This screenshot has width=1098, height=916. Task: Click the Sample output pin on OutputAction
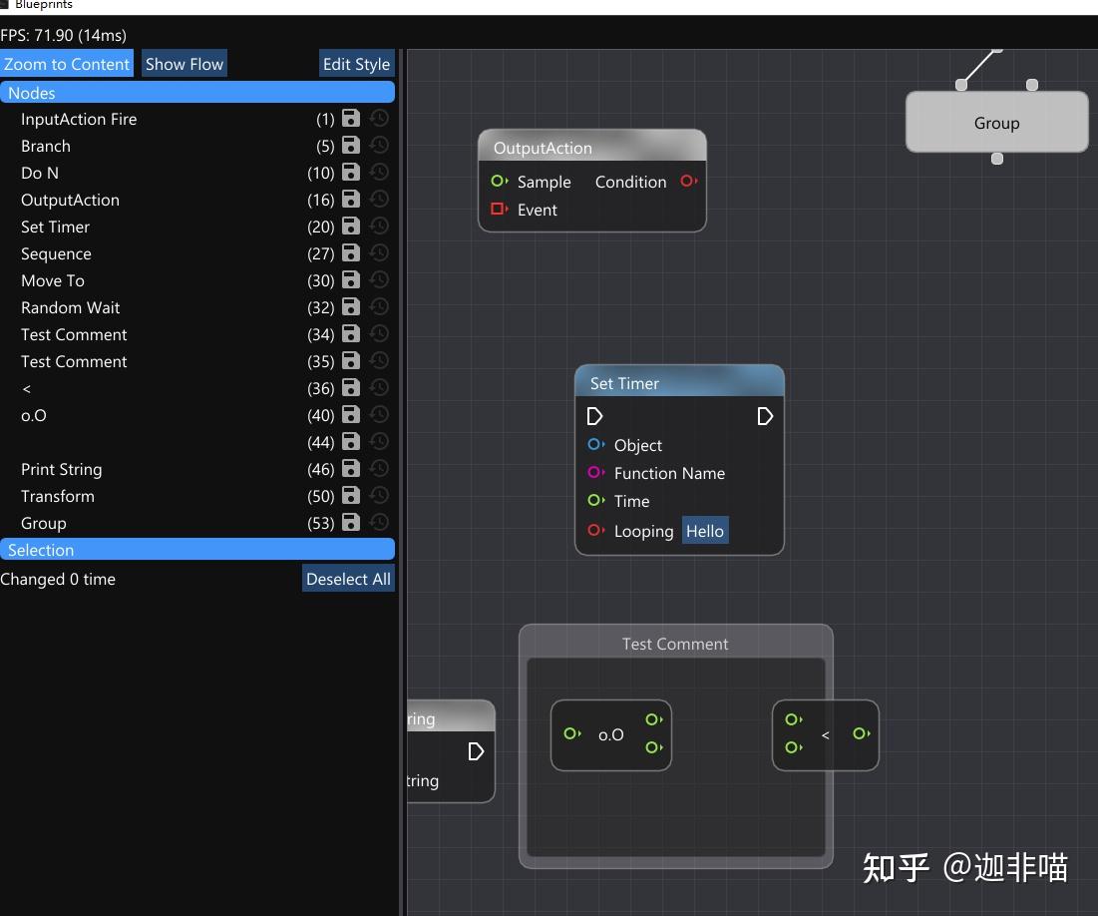click(499, 182)
